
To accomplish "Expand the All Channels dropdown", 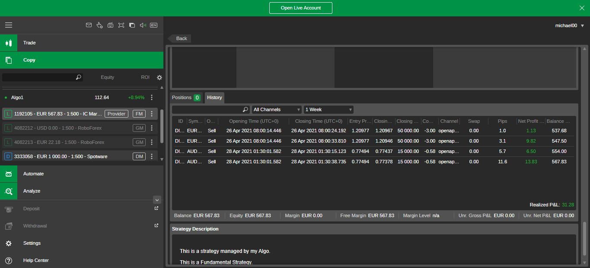I will [277, 109].
